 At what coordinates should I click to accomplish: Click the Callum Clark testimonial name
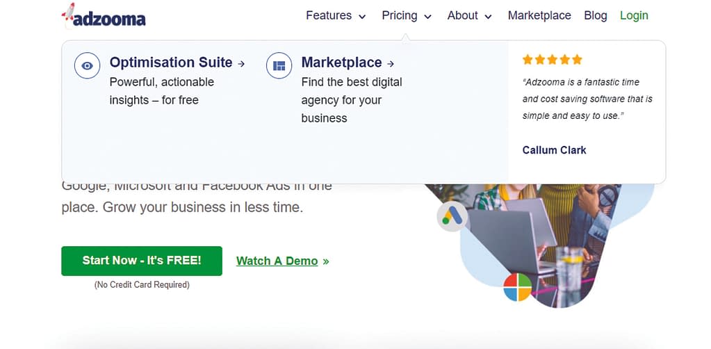click(554, 149)
